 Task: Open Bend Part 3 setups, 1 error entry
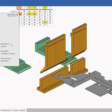(x=8, y=52)
